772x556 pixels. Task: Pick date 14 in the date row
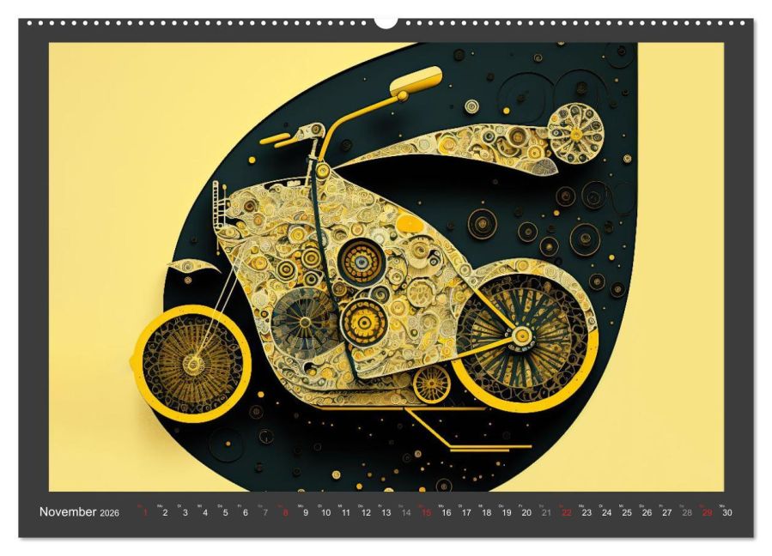(406, 513)
